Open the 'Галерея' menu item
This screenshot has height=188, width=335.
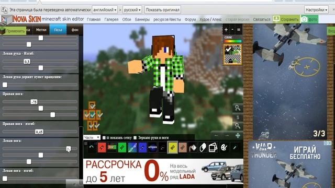(x=111, y=19)
